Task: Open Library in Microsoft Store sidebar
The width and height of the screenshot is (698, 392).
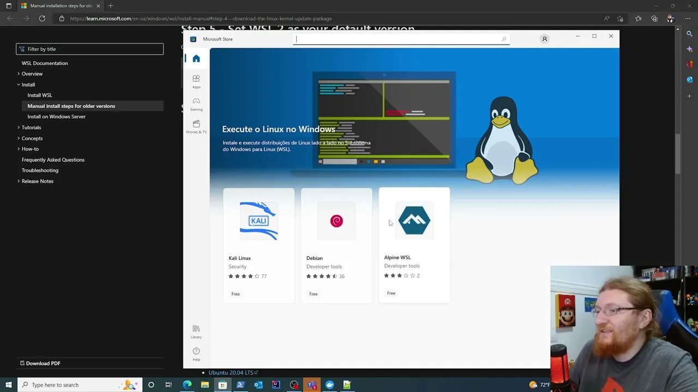Action: pyautogui.click(x=196, y=332)
